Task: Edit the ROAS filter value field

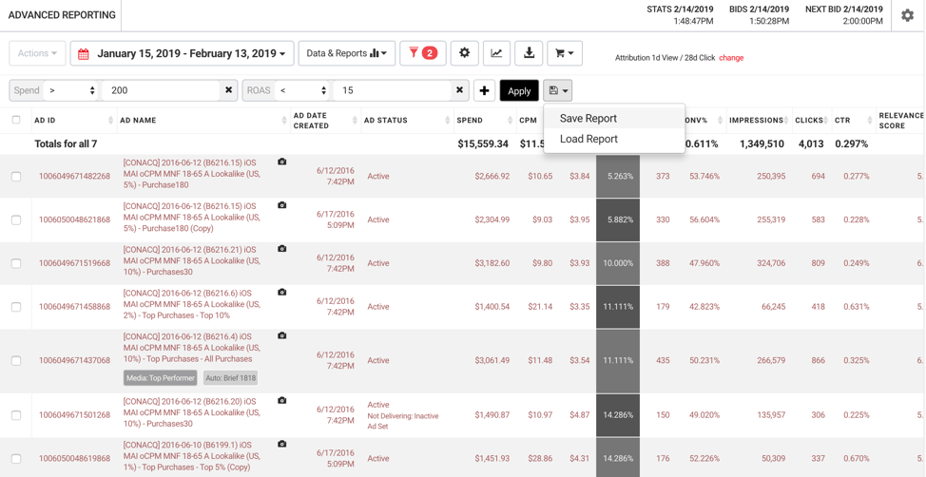Action: tap(394, 90)
